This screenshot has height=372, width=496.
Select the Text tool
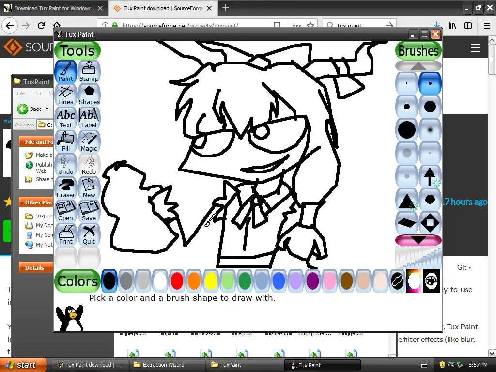point(66,118)
